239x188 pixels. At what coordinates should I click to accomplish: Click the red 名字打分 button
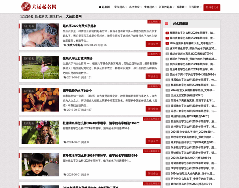tap(212, 8)
